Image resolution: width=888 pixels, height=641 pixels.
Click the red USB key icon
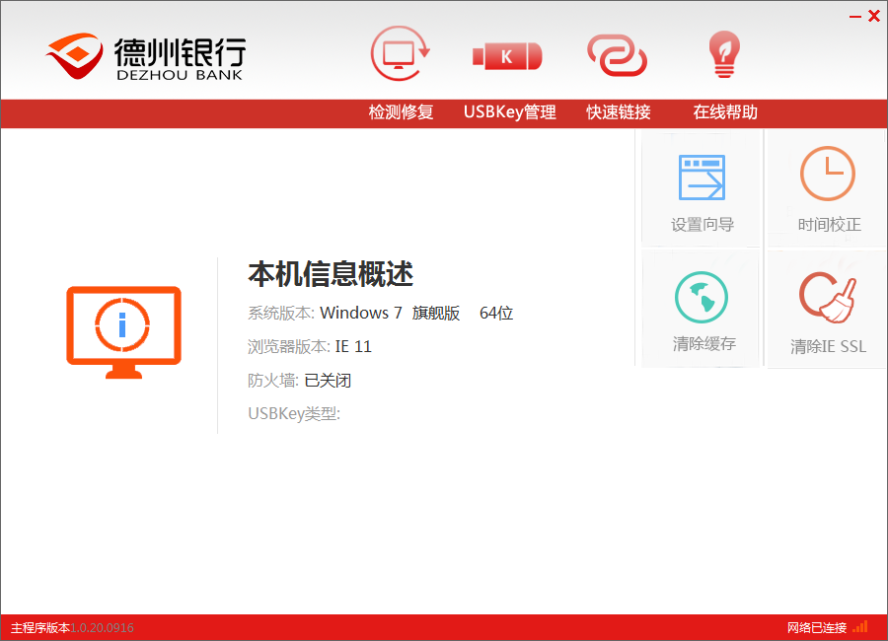pyautogui.click(x=507, y=56)
